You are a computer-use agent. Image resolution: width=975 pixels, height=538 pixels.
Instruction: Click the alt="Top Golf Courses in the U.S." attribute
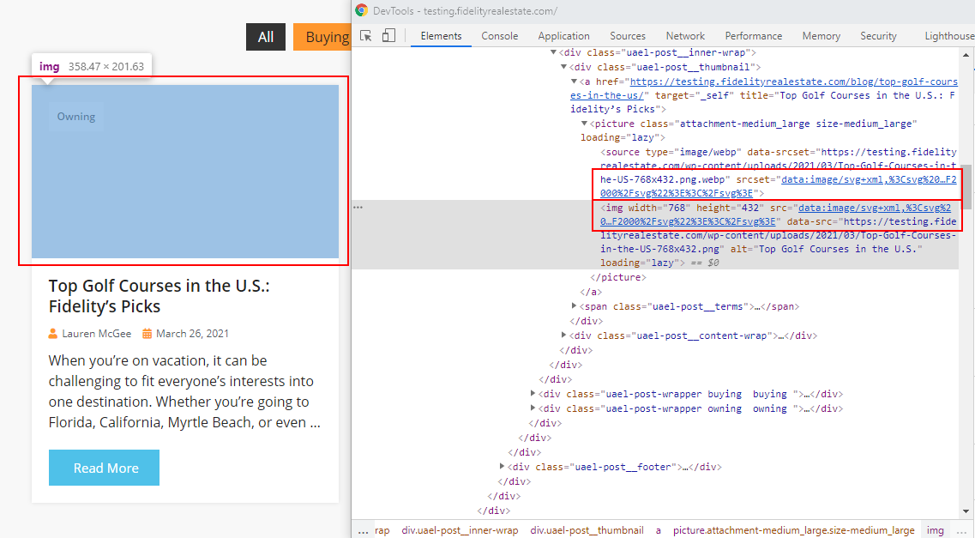point(827,249)
